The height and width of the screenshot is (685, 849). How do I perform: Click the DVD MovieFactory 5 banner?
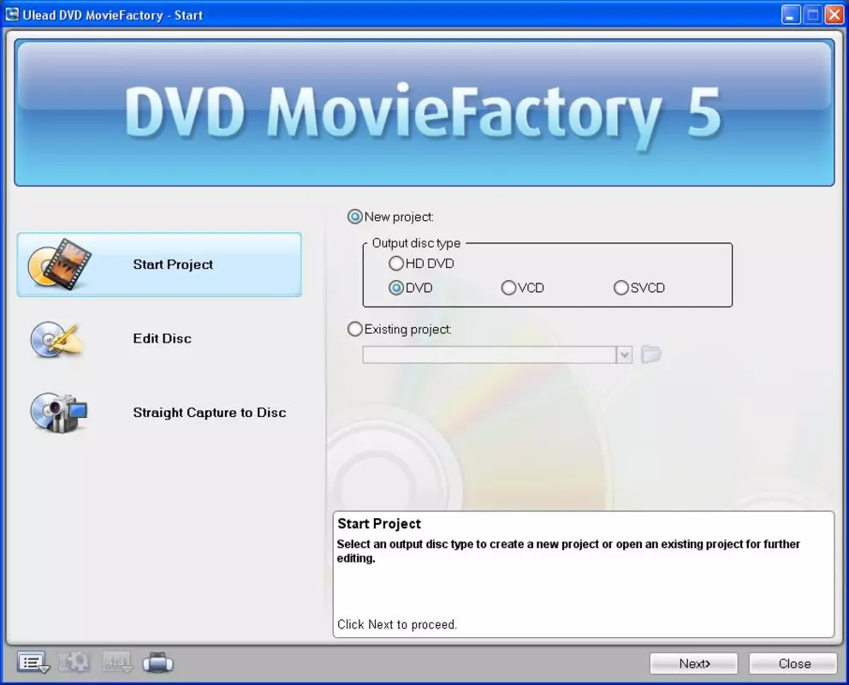(x=424, y=113)
